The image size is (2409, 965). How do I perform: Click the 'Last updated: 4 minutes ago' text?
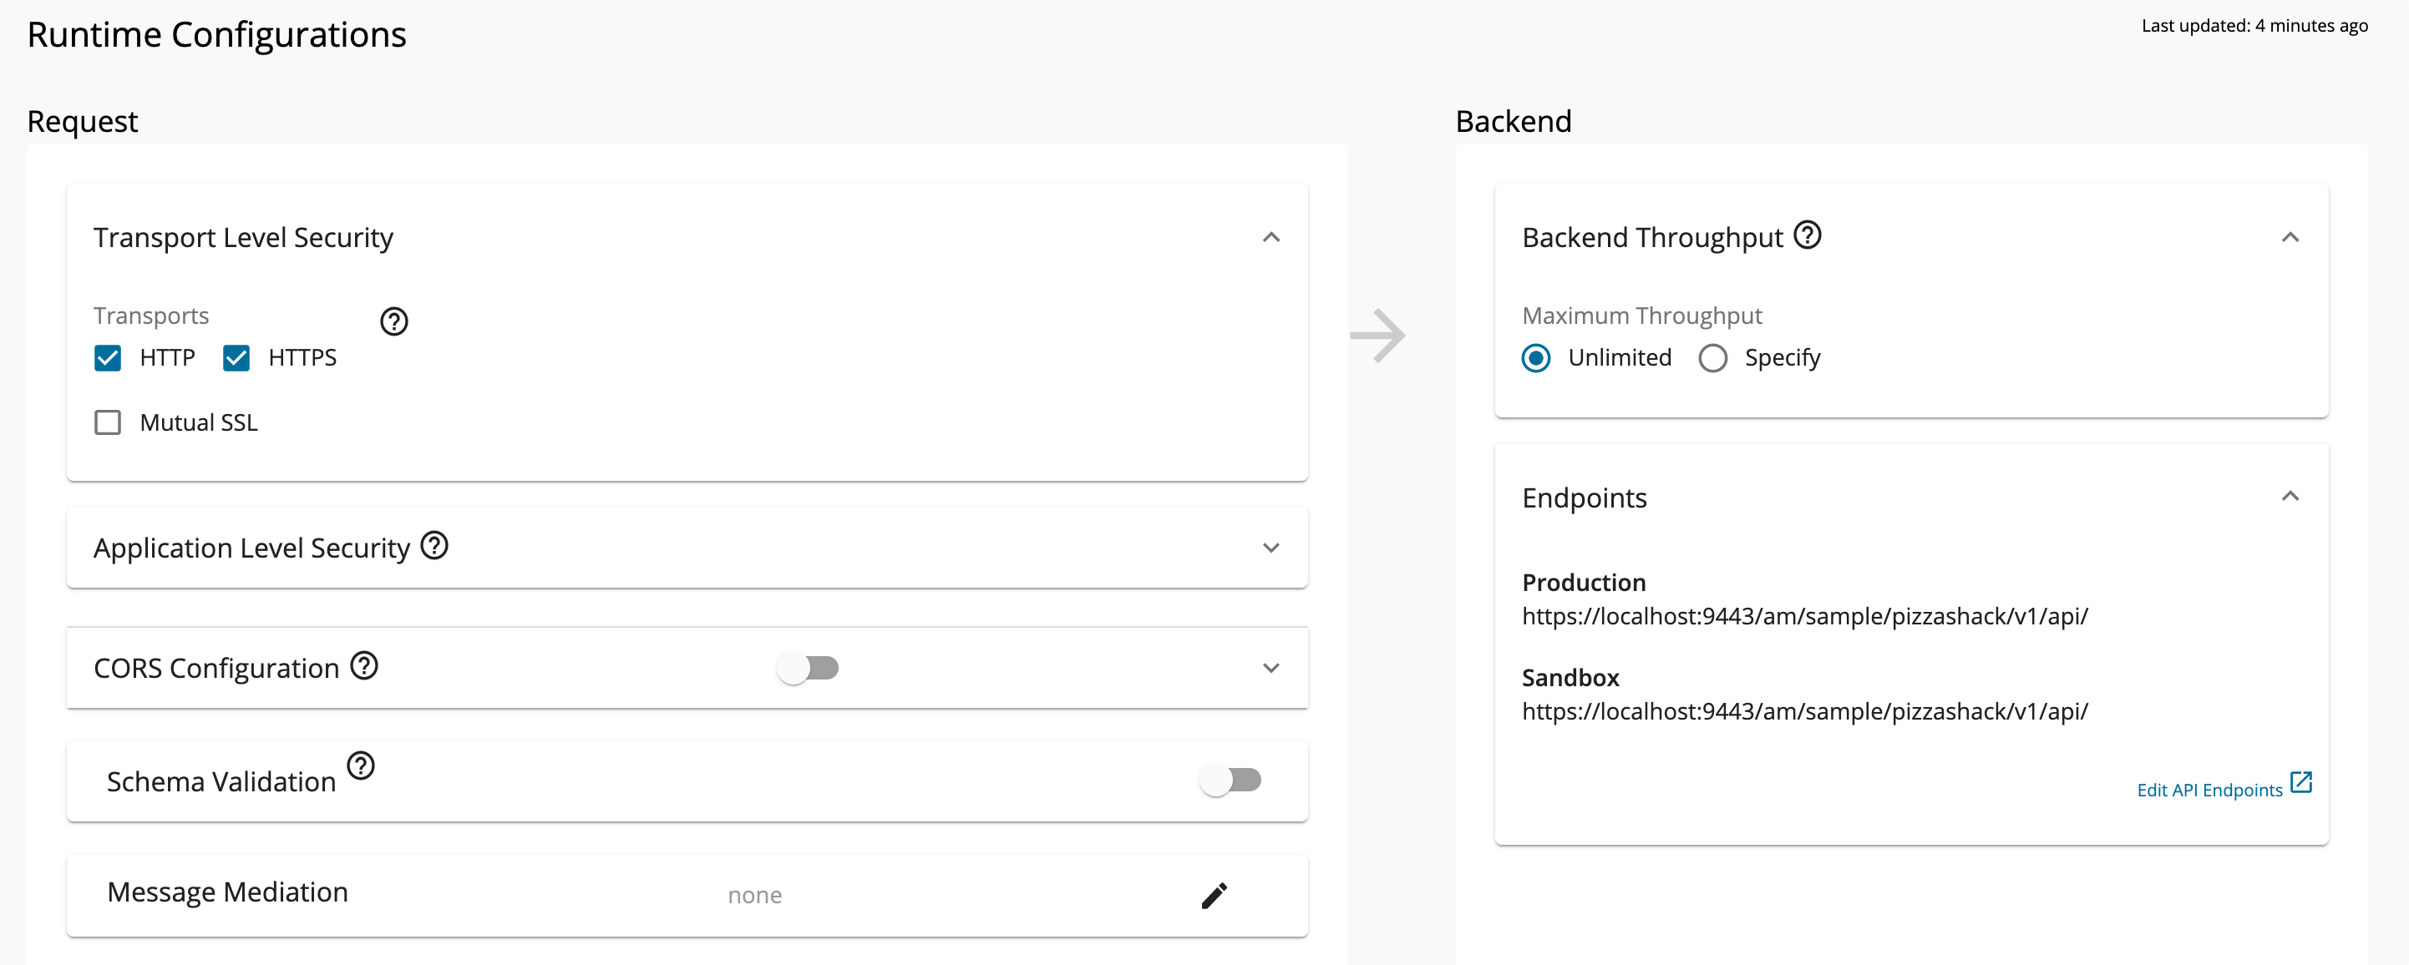[x=2254, y=26]
